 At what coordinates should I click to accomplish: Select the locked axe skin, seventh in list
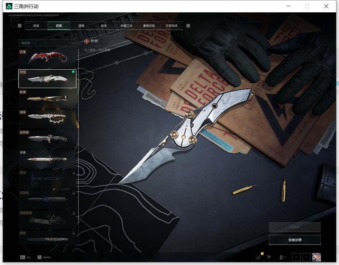point(47,179)
